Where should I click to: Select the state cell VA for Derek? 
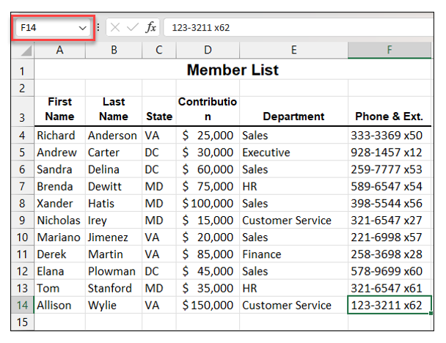(x=159, y=254)
